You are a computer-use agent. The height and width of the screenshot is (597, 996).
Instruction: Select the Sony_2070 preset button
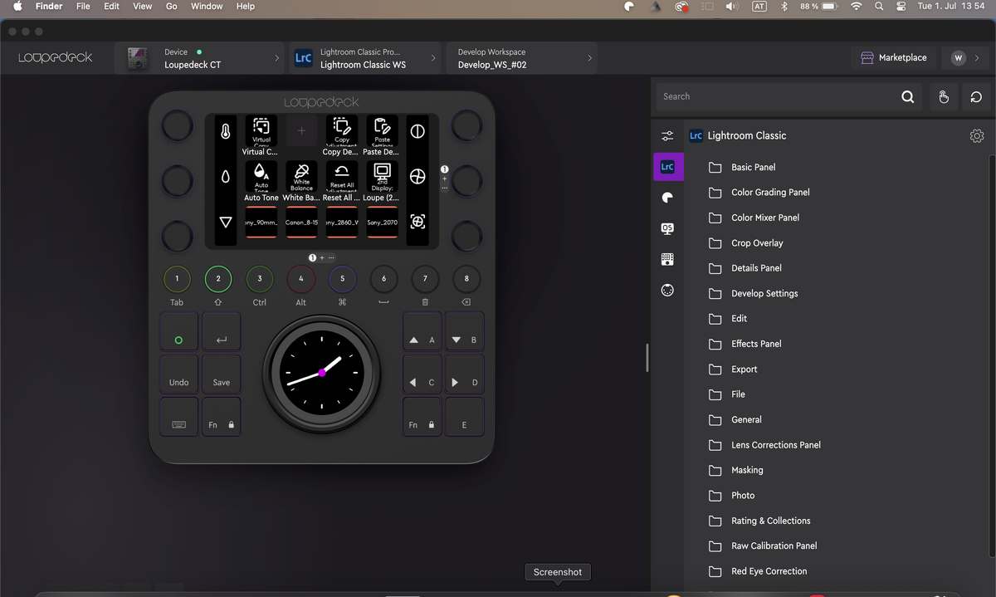(x=382, y=223)
